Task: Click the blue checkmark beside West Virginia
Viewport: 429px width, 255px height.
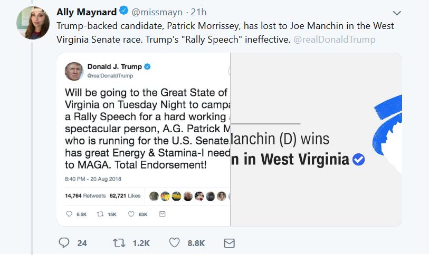Action: 359,159
